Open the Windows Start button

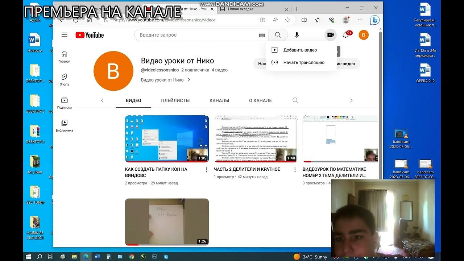[x=28, y=257]
